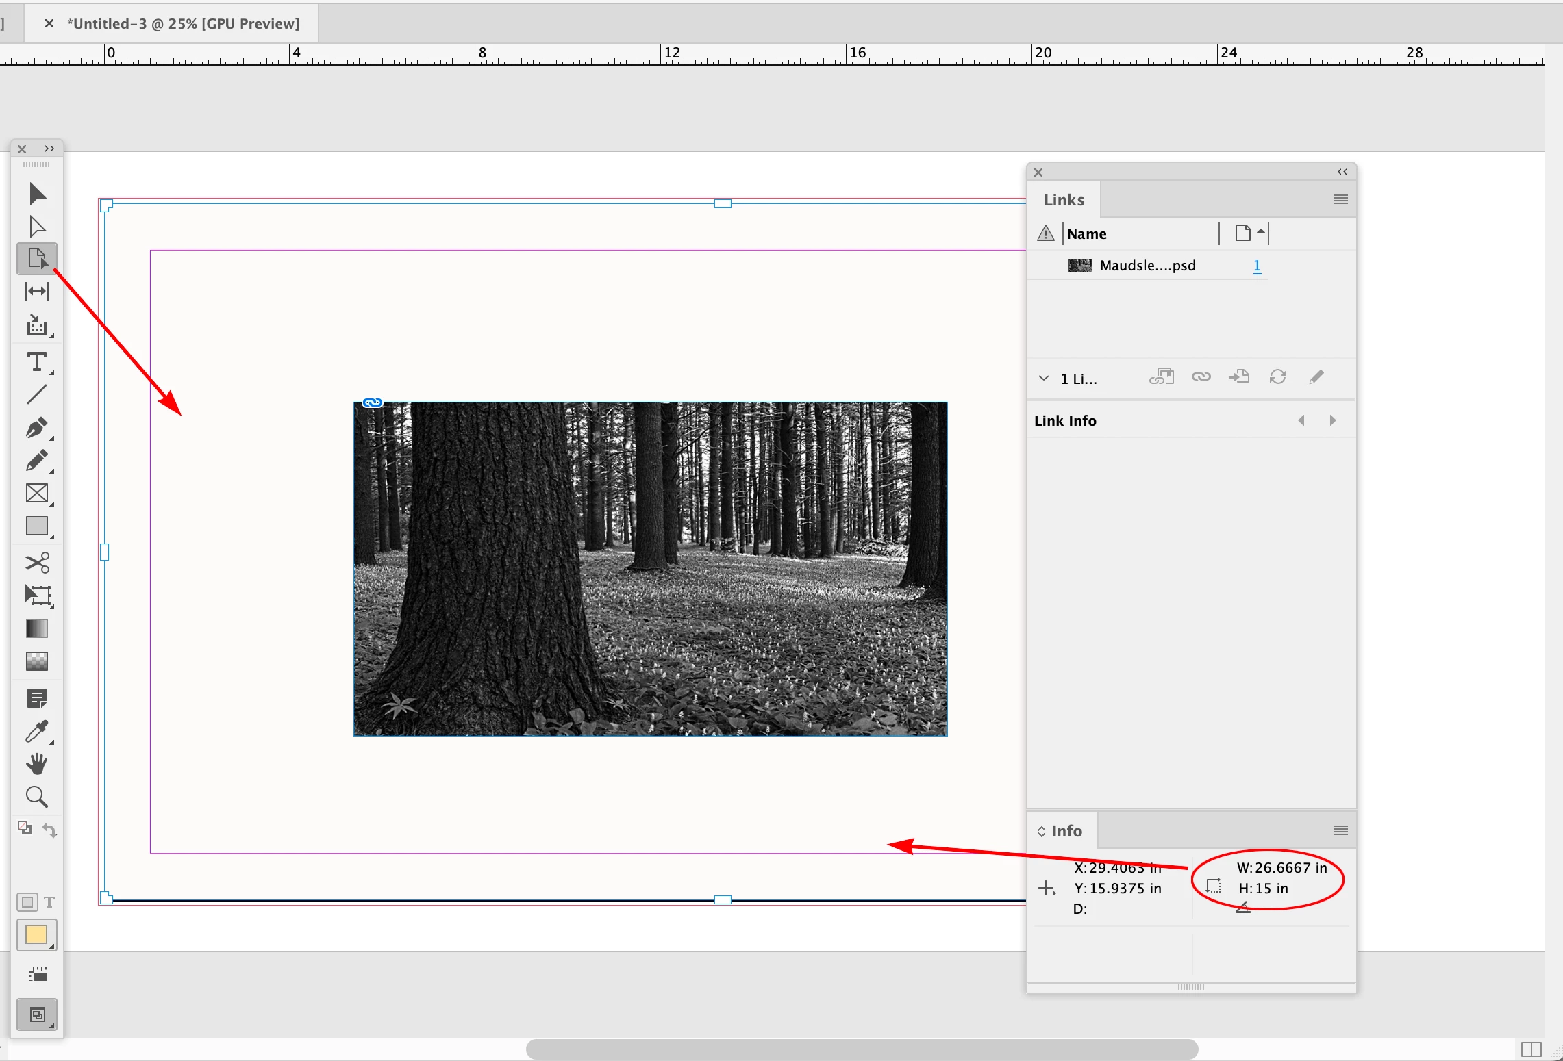Select the Type tool
This screenshot has height=1061, width=1563.
pos(37,361)
